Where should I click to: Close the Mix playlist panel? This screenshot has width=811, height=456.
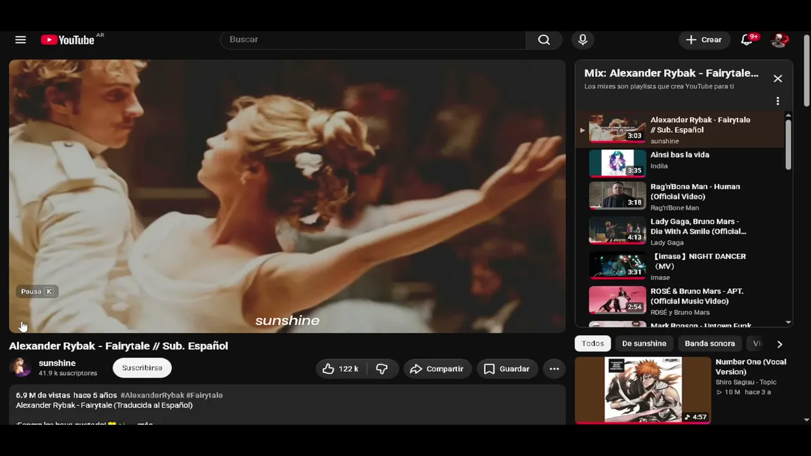[777, 79]
